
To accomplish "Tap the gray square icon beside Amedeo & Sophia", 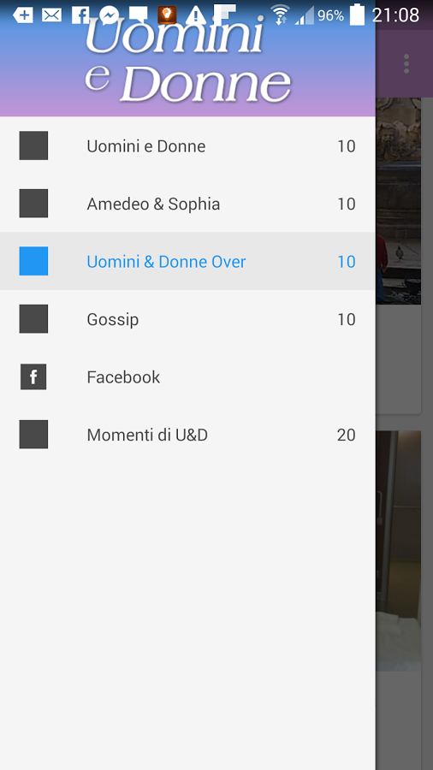I will (x=33, y=204).
